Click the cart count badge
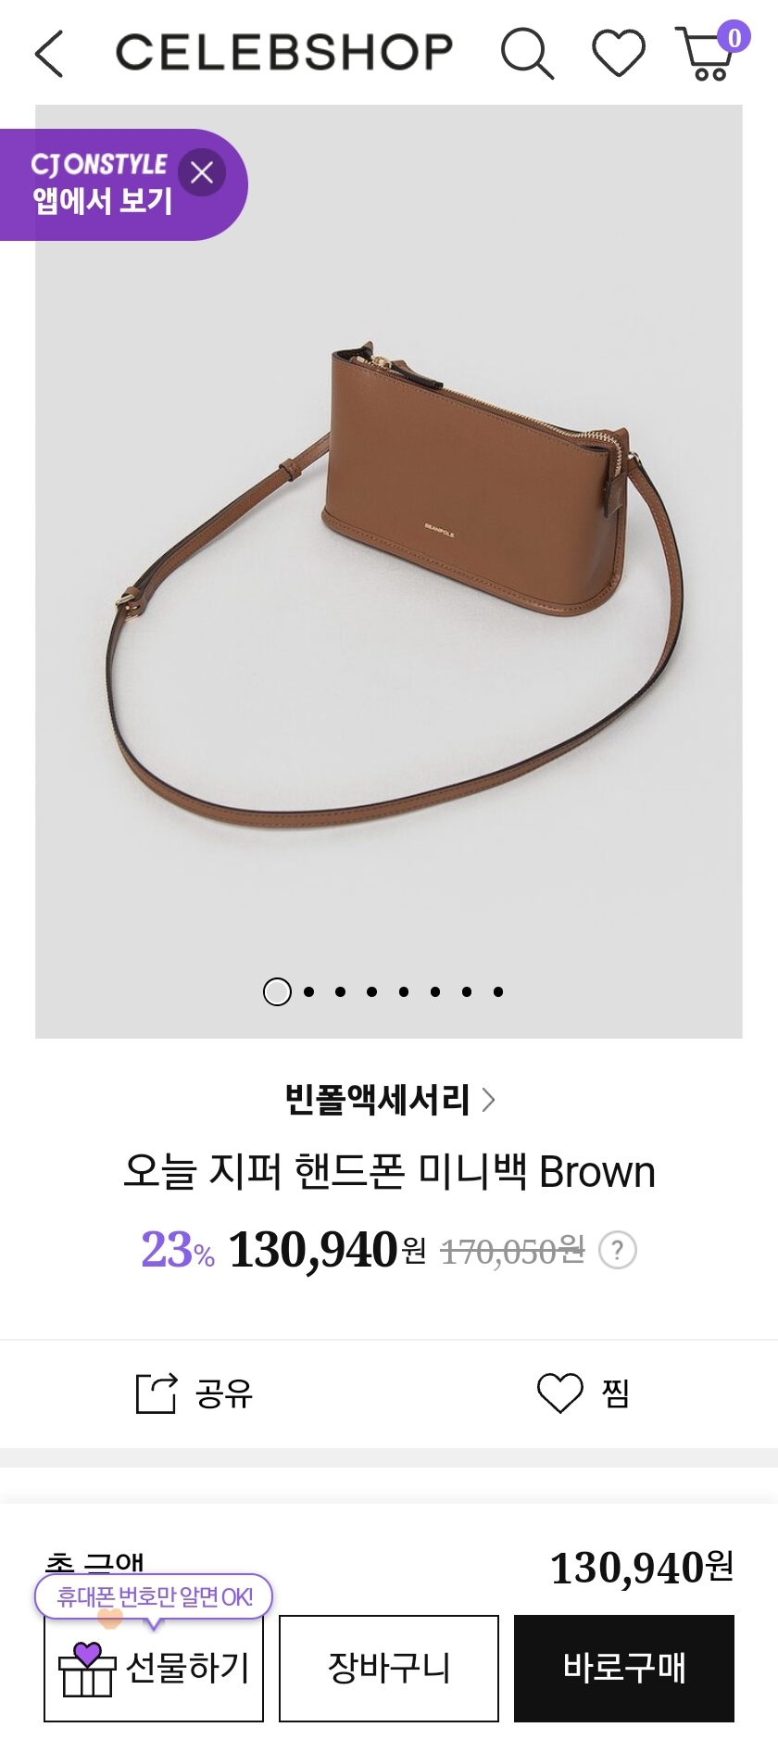Screen dimensions: 778x1740 tap(734, 38)
